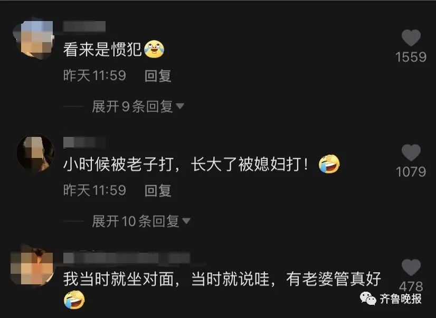
Task: Click the arrow next to 展开9条回复
Action: [x=180, y=106]
